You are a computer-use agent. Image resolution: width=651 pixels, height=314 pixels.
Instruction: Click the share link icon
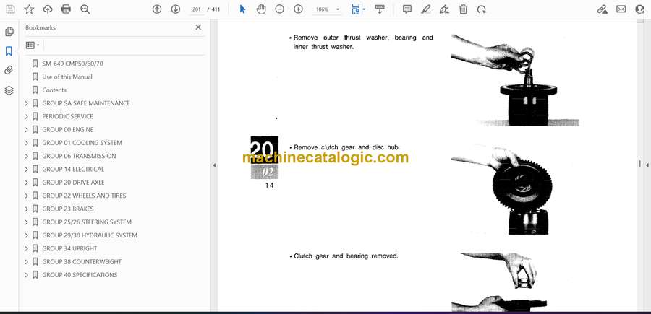(602, 9)
